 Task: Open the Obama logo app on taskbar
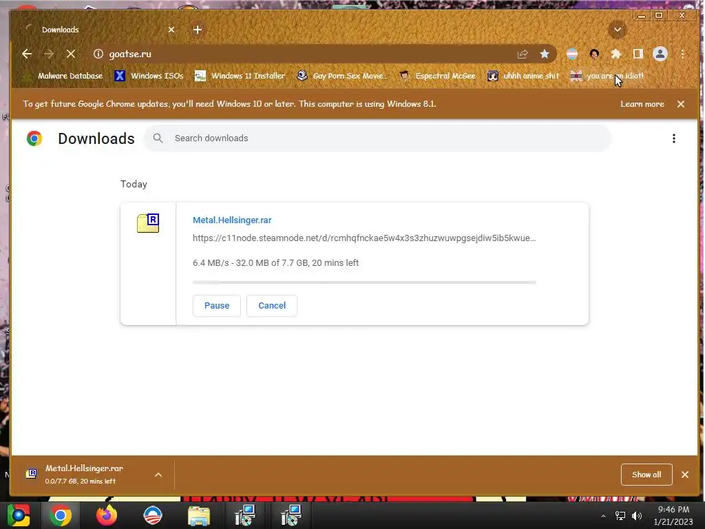click(x=152, y=515)
